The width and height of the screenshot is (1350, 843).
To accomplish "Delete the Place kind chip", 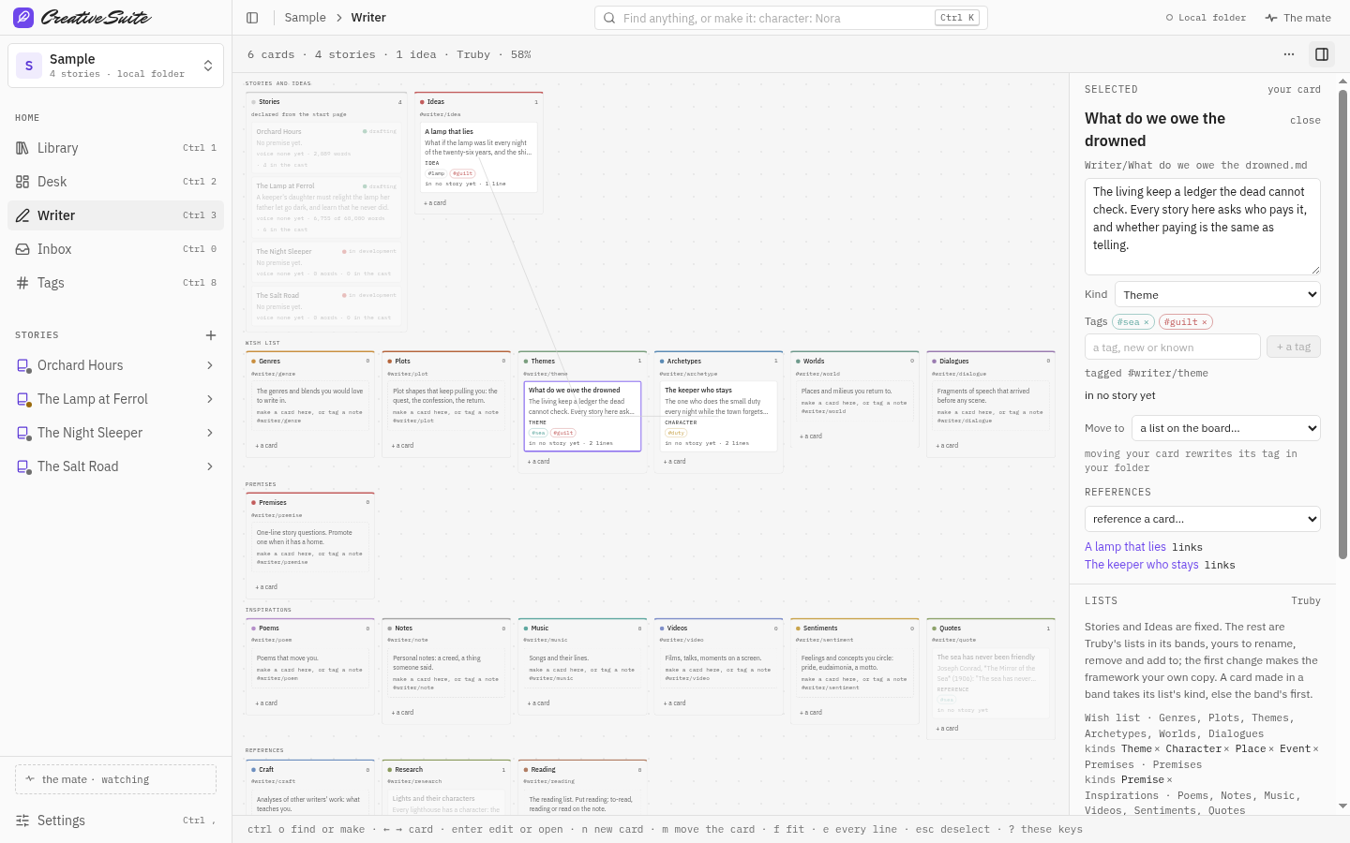I will point(1271,749).
